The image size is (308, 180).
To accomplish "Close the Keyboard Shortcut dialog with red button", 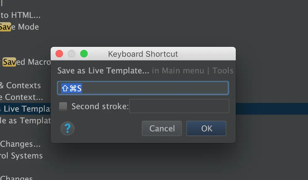I will coord(59,54).
